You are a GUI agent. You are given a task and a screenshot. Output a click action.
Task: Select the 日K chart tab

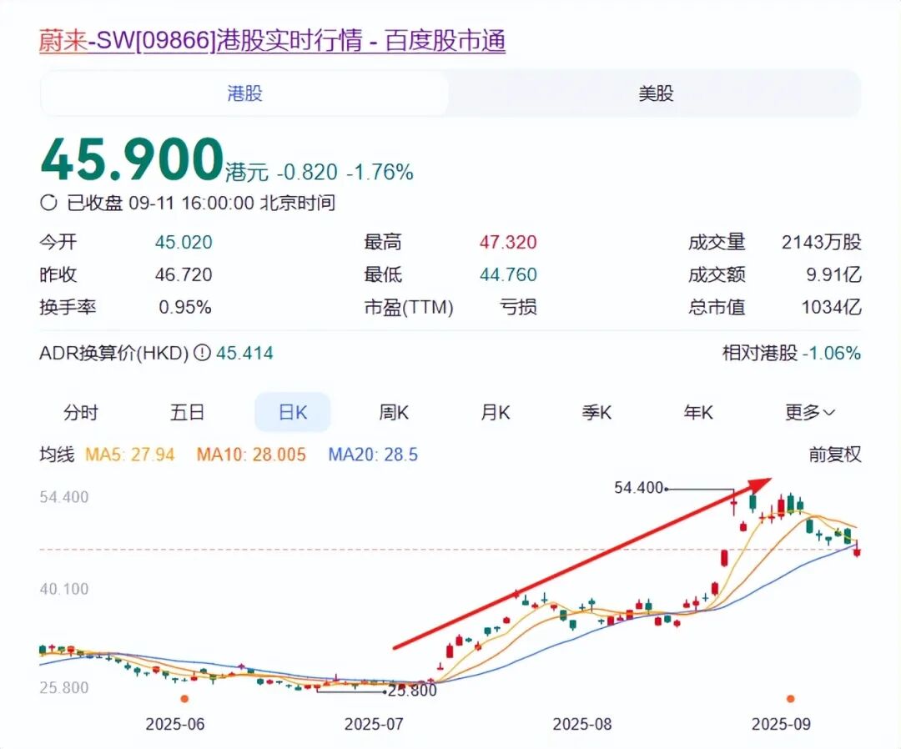[293, 412]
